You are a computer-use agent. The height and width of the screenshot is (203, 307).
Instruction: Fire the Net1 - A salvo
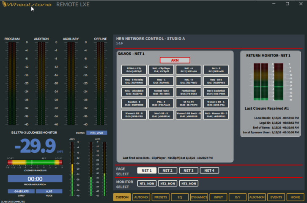[189, 70]
